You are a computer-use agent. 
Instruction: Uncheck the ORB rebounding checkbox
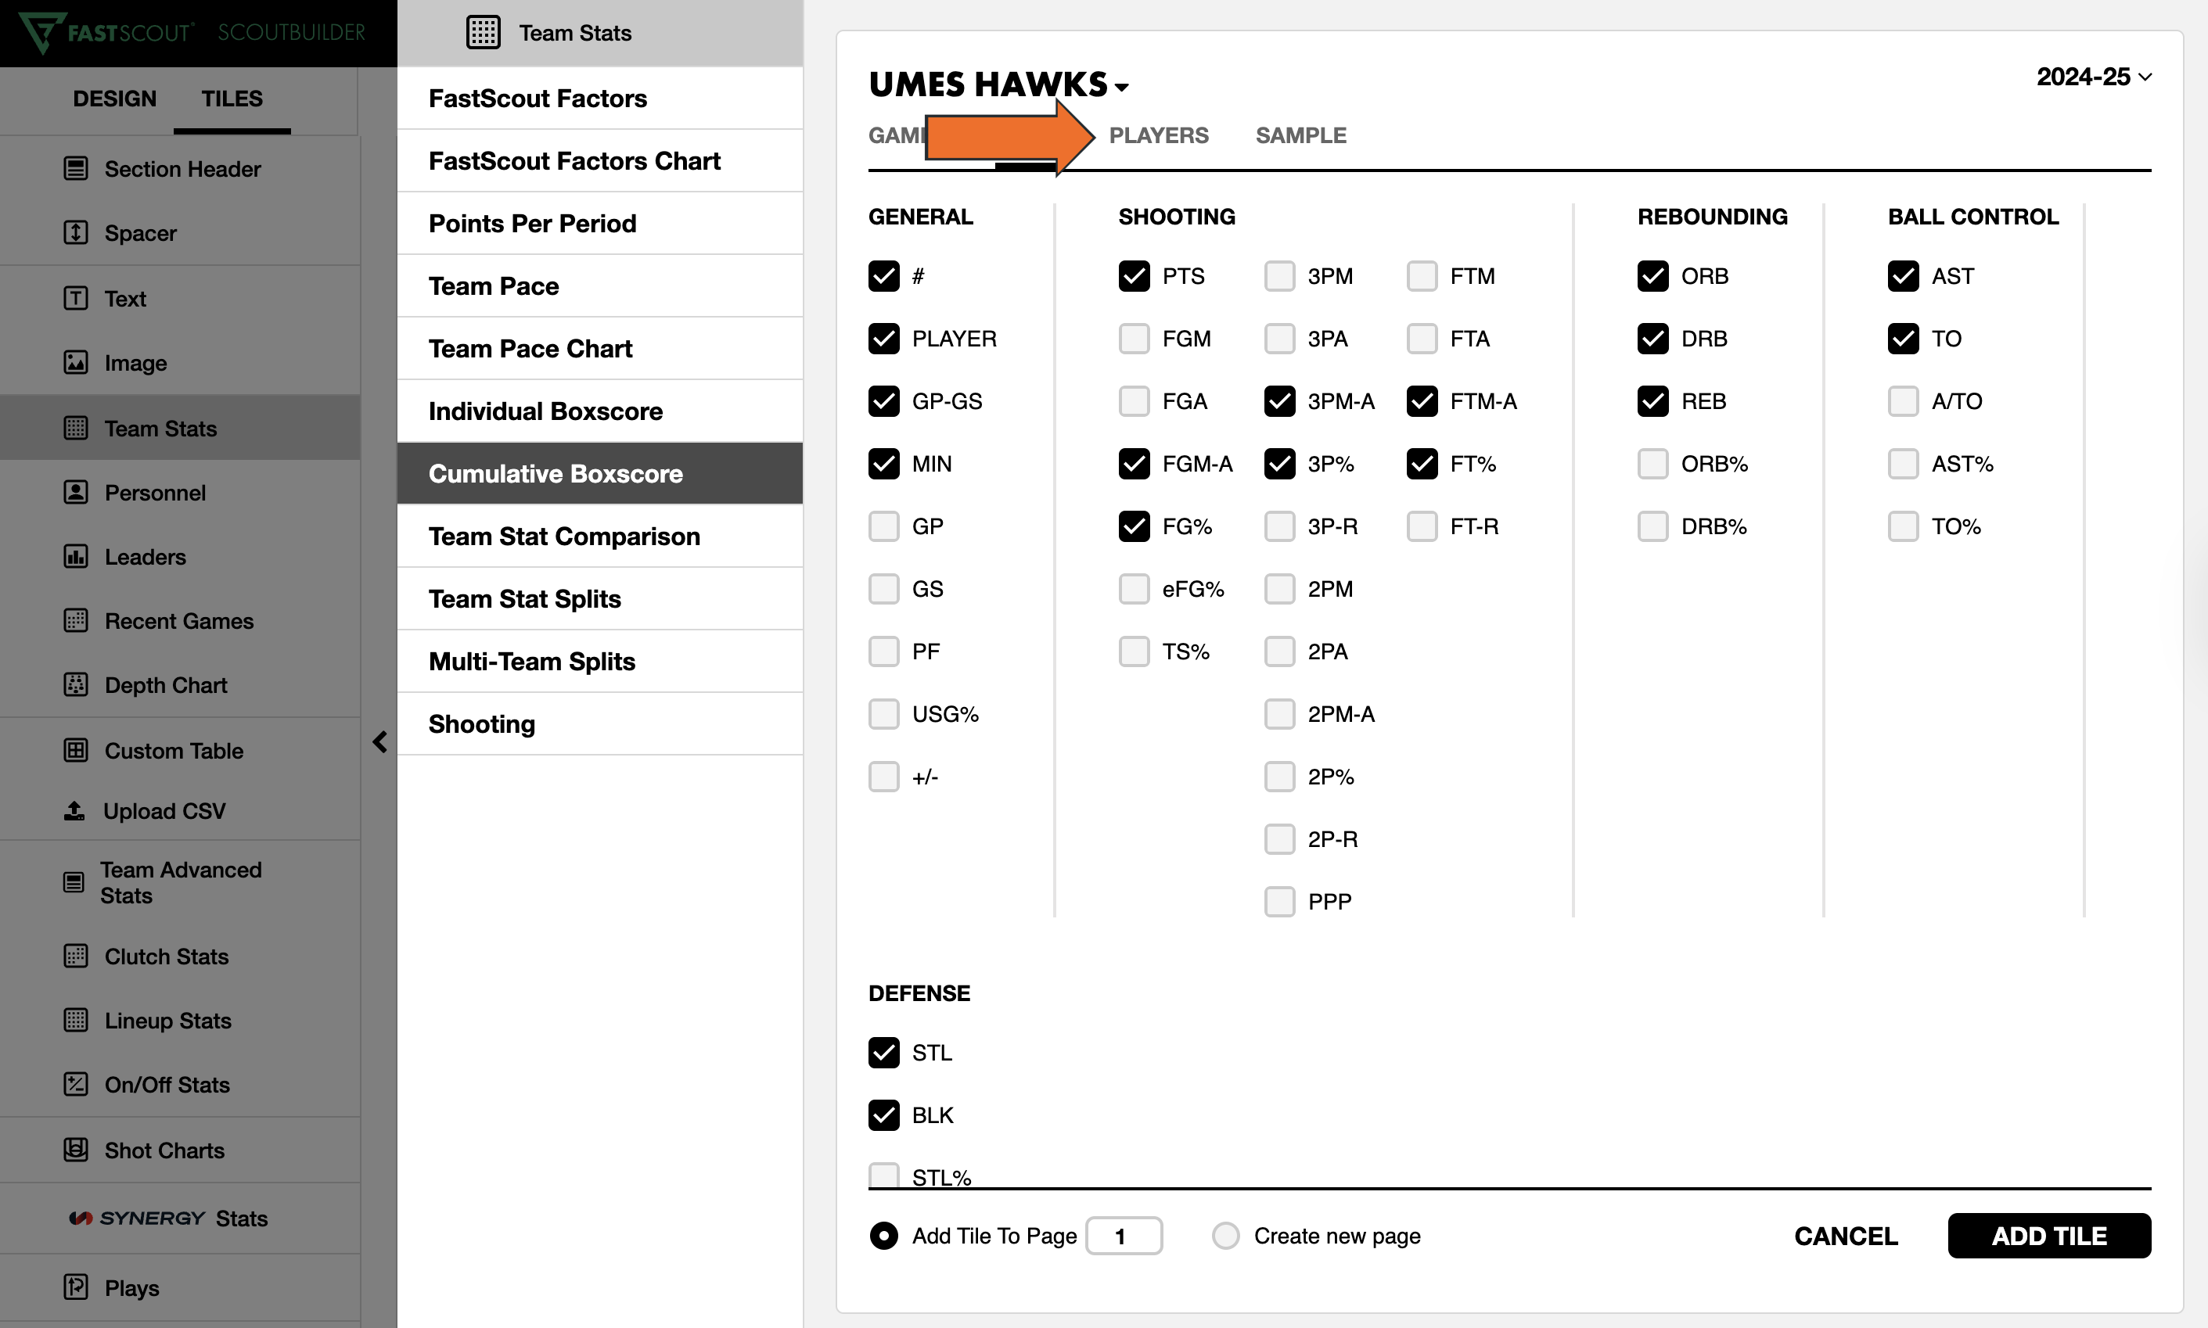click(1653, 275)
